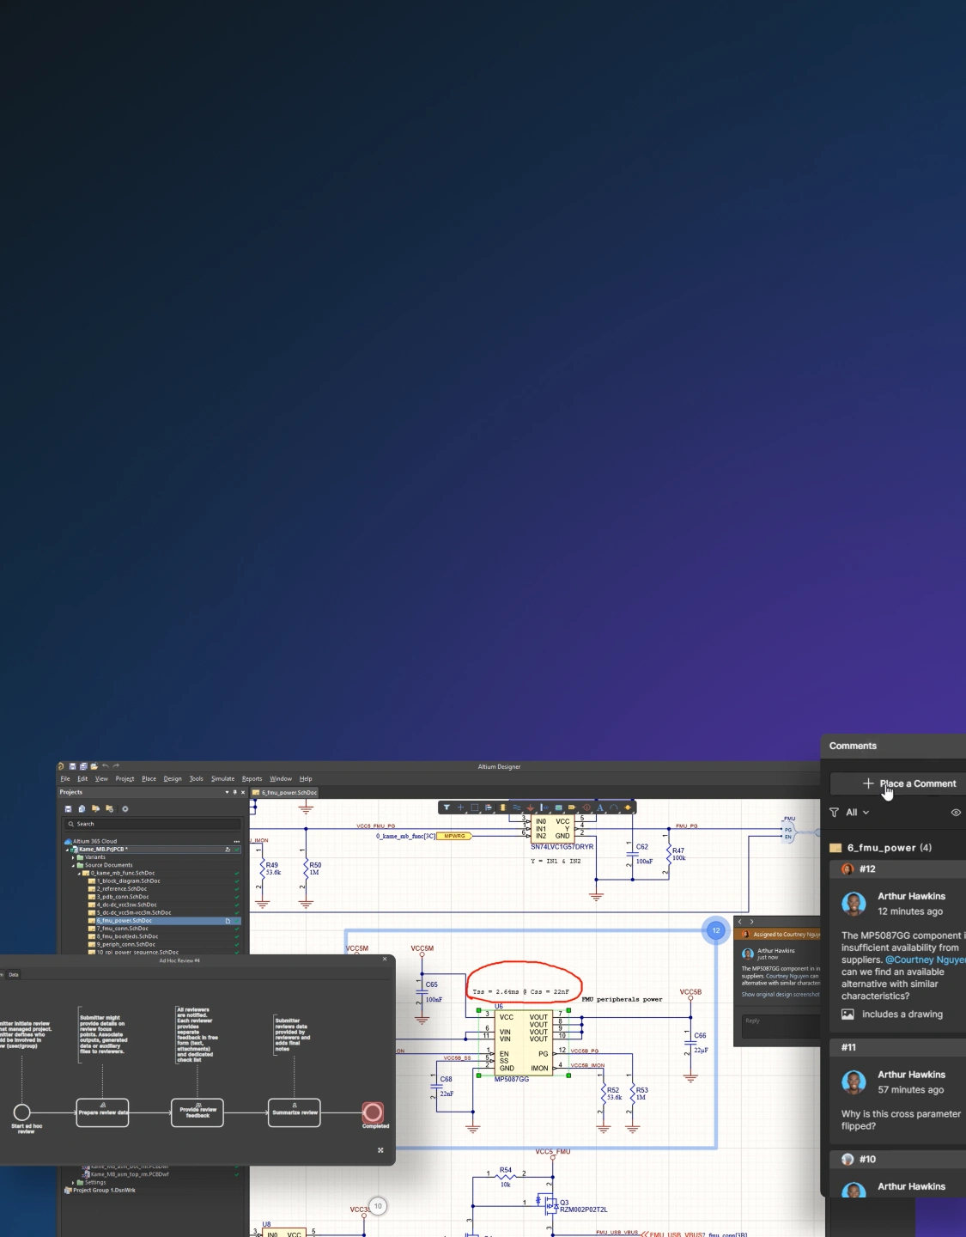Expand the Settings folder in project tree
The image size is (966, 1237).
pyautogui.click(x=73, y=1183)
